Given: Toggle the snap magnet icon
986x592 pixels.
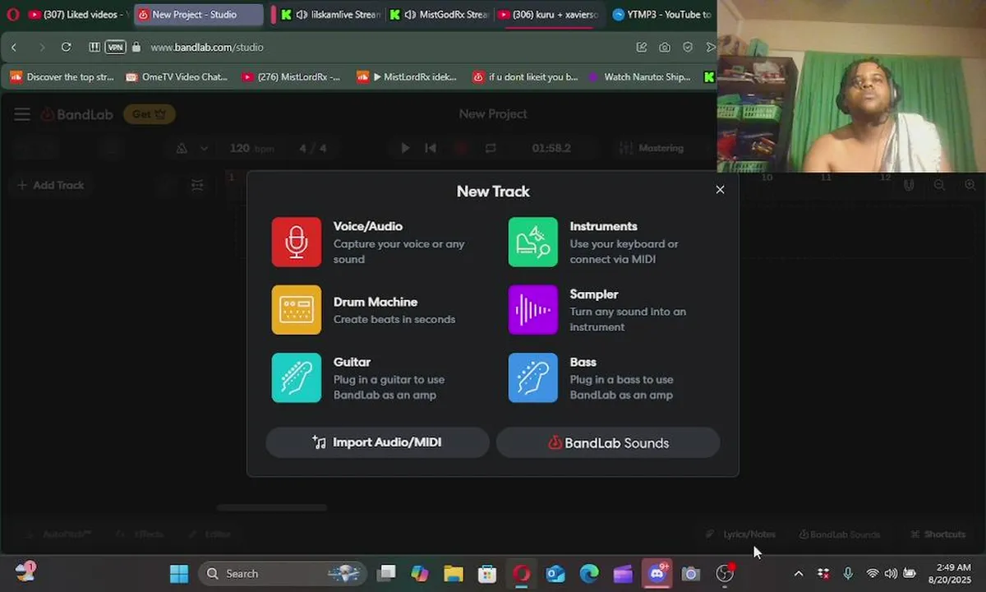Looking at the screenshot, I should coord(909,185).
